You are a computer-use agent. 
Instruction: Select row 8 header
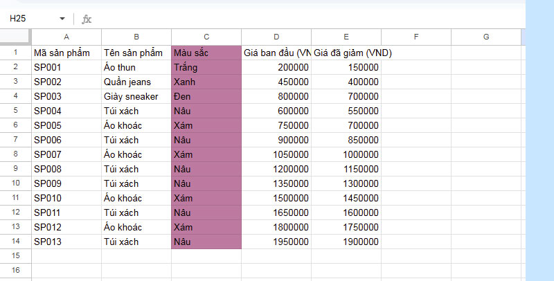(x=15, y=154)
